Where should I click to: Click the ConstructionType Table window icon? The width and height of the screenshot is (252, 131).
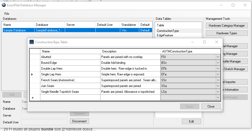(x=32, y=42)
